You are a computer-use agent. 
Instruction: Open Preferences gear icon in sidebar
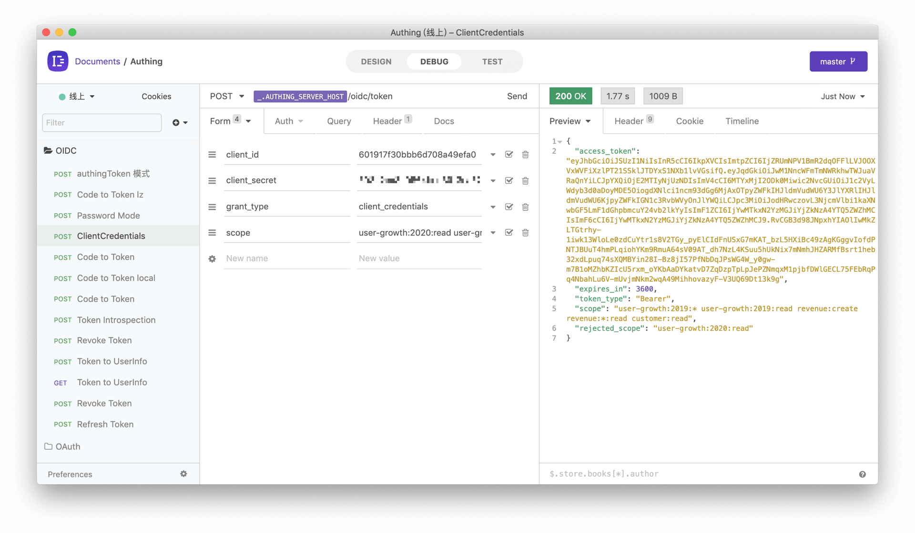(183, 474)
